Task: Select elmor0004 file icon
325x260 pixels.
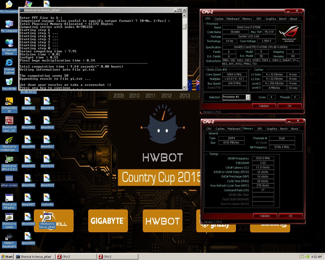Action: pos(28,142)
